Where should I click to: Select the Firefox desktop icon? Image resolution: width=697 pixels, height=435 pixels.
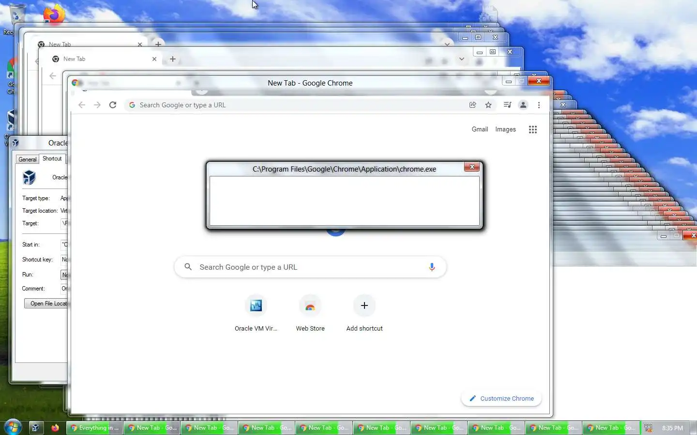point(54,14)
